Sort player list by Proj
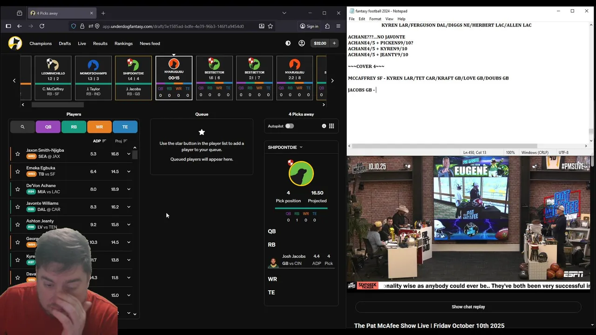This screenshot has width=596, height=335. pos(121,141)
